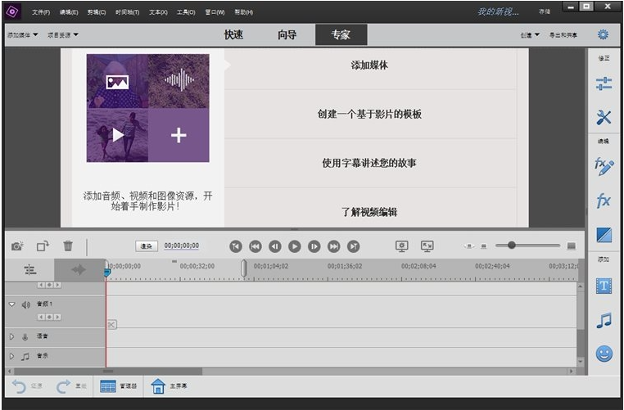Open the Titles and Text panel icon
This screenshot has height=410, width=624.
click(x=604, y=286)
